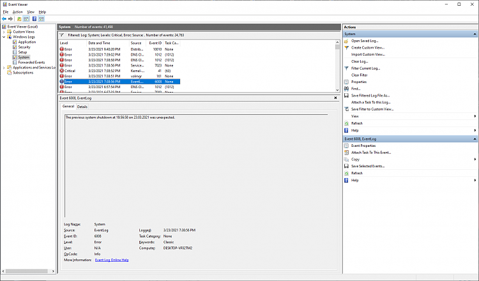Click the Refresh icon under System actions
Image resolution: width=479 pixels, height=281 pixels.
346,123
